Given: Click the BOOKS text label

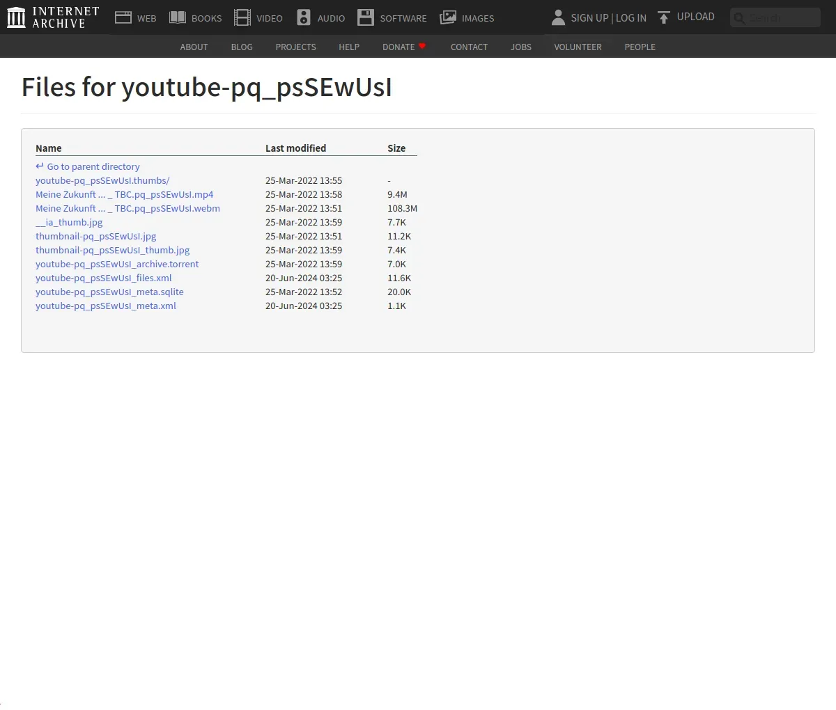Looking at the screenshot, I should [207, 18].
